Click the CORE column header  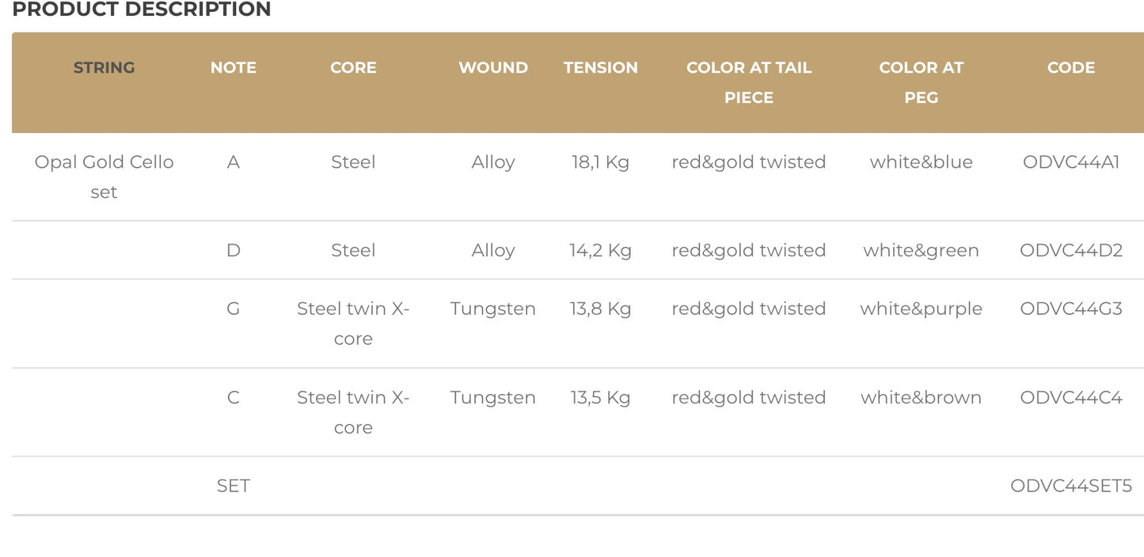353,68
